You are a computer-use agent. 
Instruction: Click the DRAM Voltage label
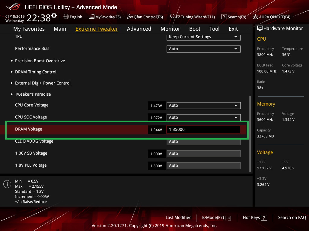coord(29,129)
